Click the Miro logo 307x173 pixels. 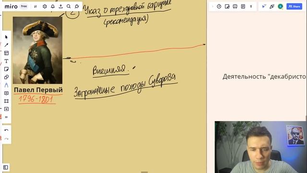click(x=11, y=6)
